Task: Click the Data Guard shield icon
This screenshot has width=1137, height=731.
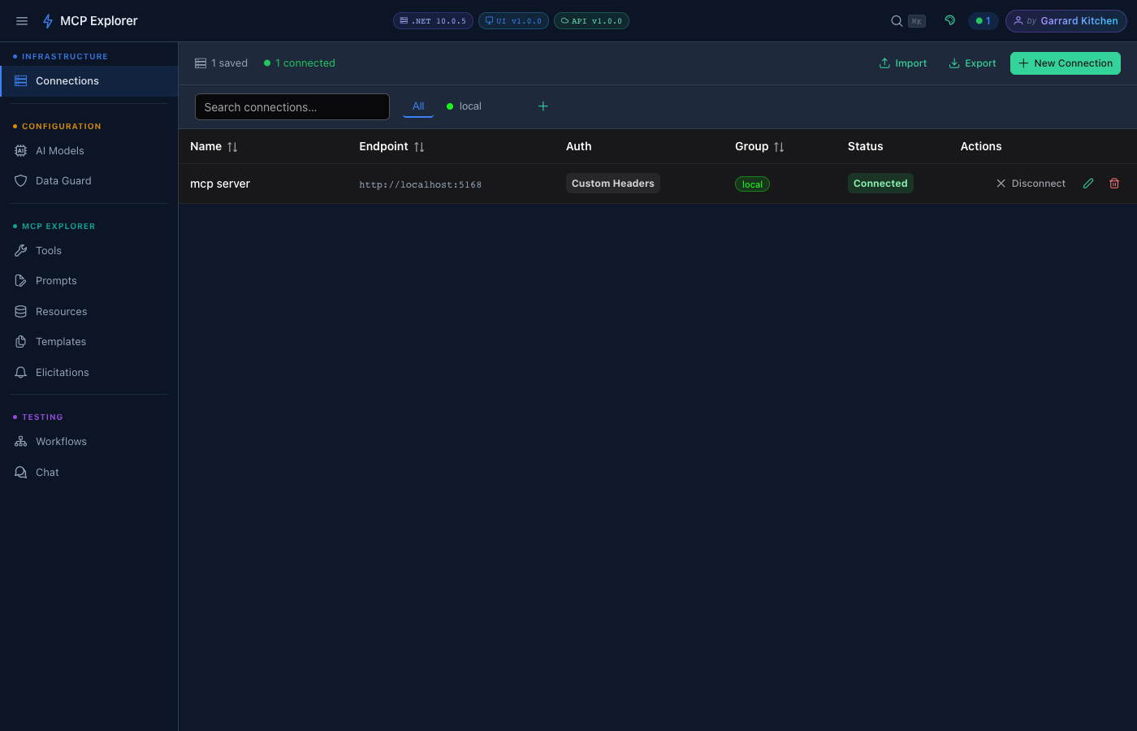Action: [x=21, y=180]
